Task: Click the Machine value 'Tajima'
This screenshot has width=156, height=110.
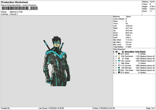Action: coord(128,17)
